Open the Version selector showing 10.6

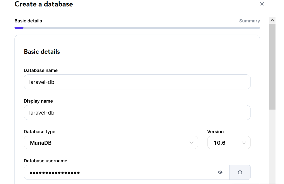click(x=229, y=143)
